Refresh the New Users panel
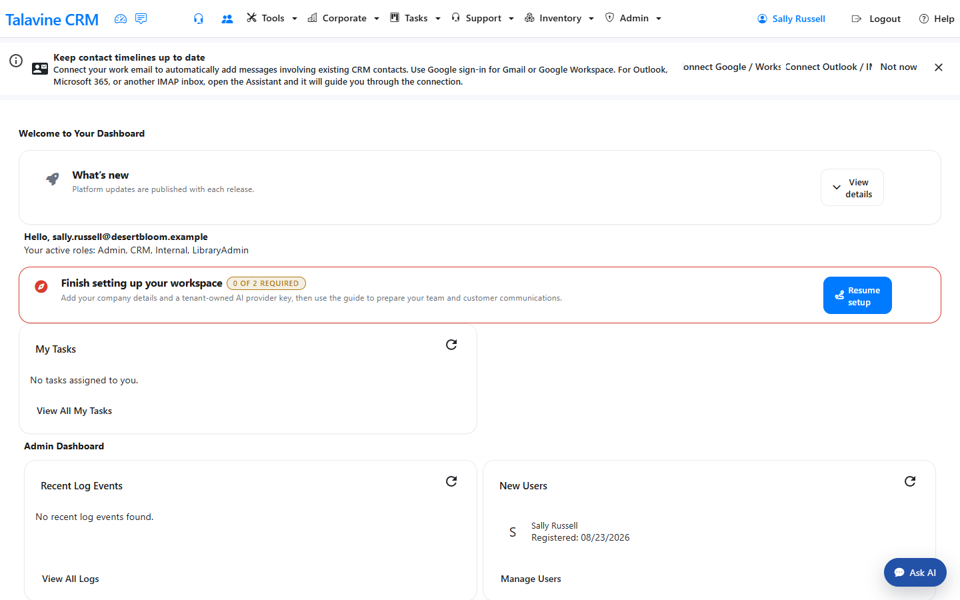This screenshot has height=600, width=960. [910, 481]
